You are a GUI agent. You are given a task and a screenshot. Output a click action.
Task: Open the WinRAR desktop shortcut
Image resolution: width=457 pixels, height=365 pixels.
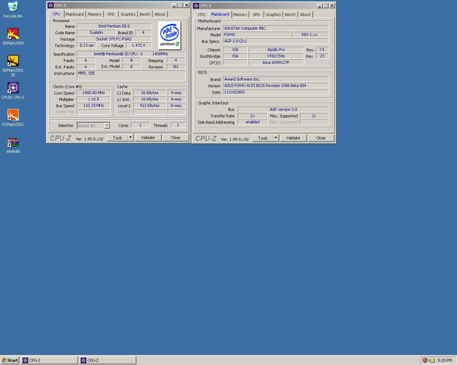(x=13, y=142)
